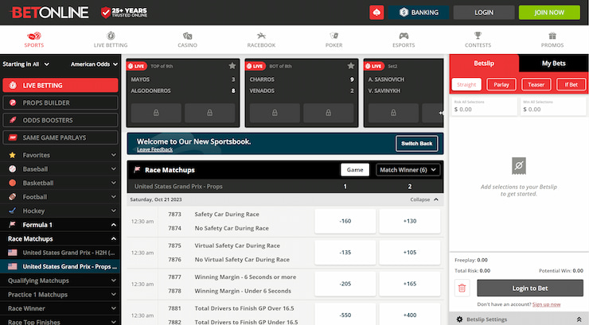
Task: Open United States Grand Prix - H2H
Action: click(x=60, y=253)
